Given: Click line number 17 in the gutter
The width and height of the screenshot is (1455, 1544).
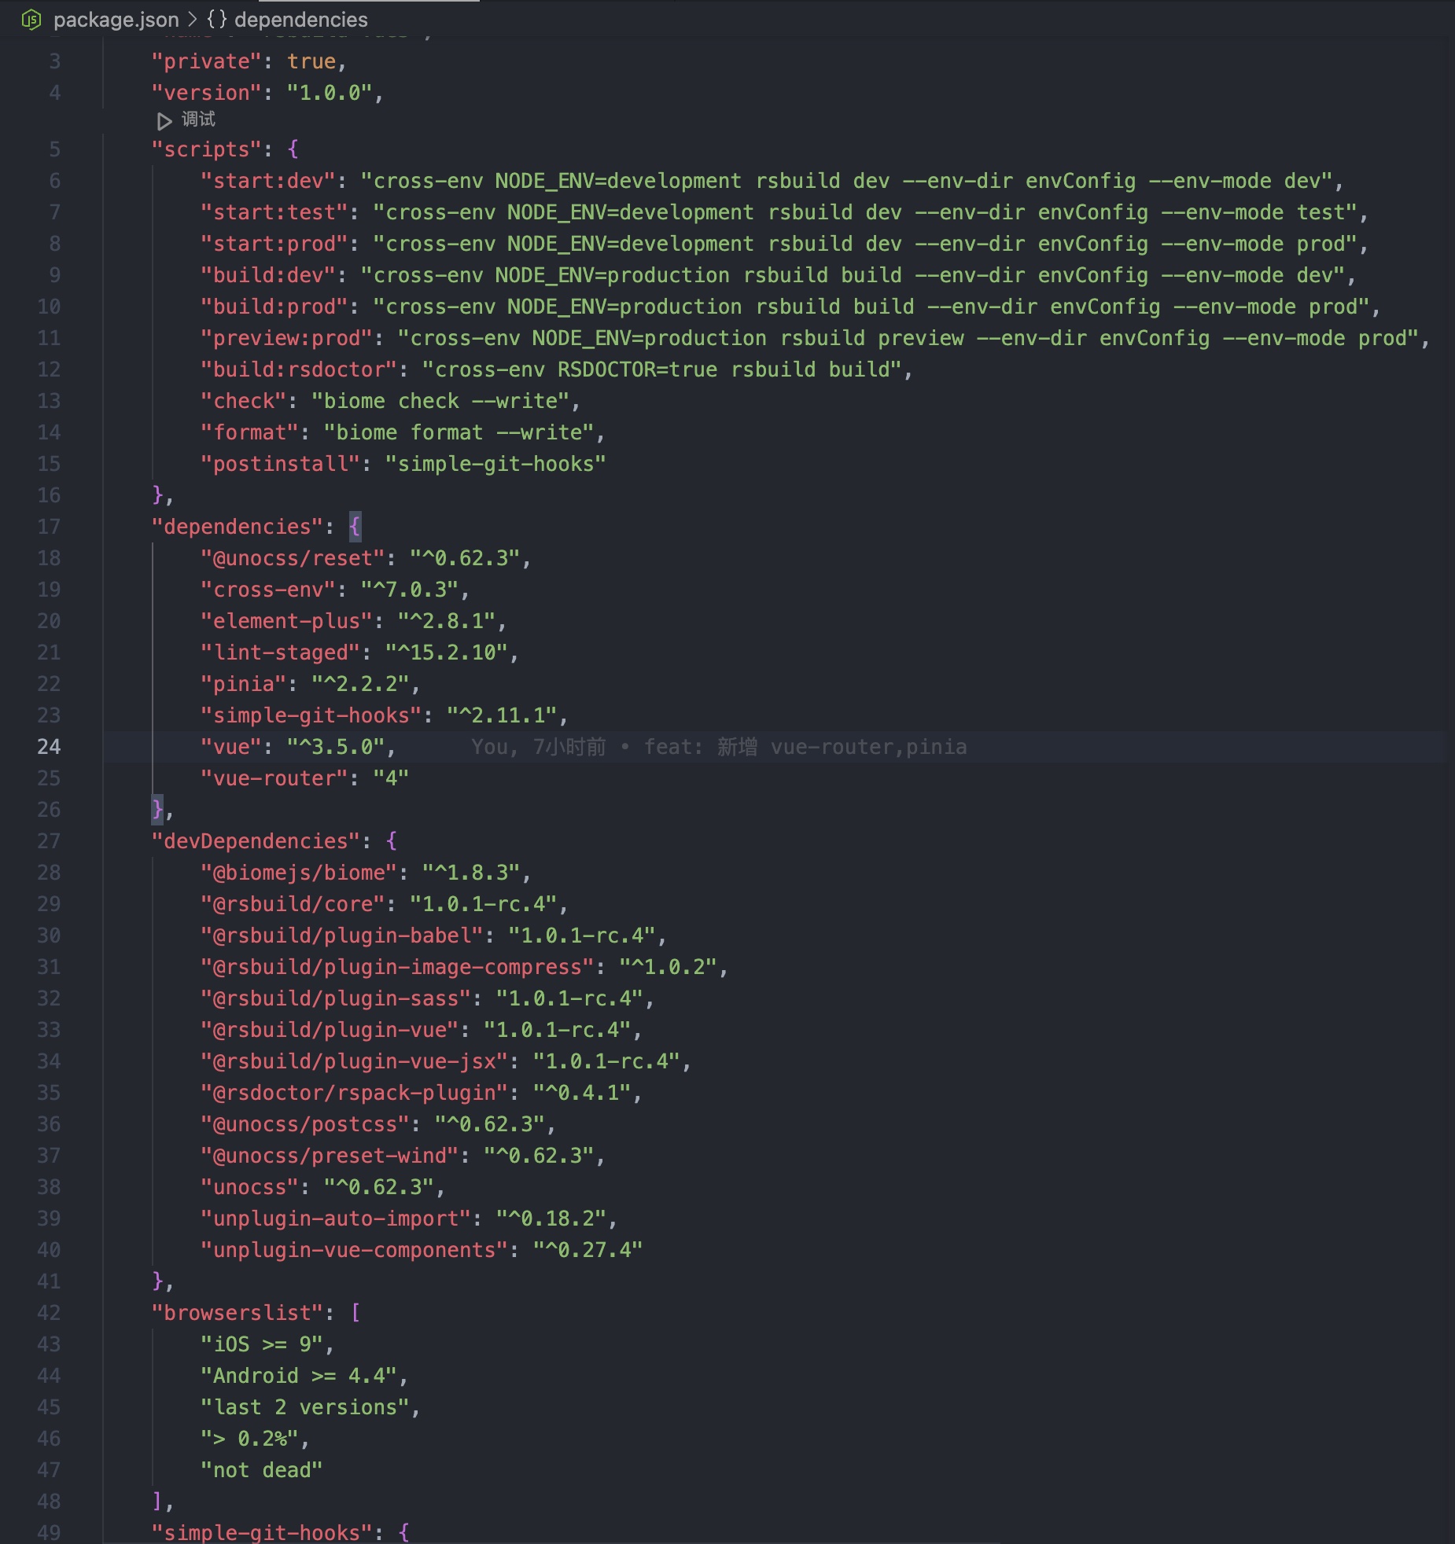Looking at the screenshot, I should [49, 527].
